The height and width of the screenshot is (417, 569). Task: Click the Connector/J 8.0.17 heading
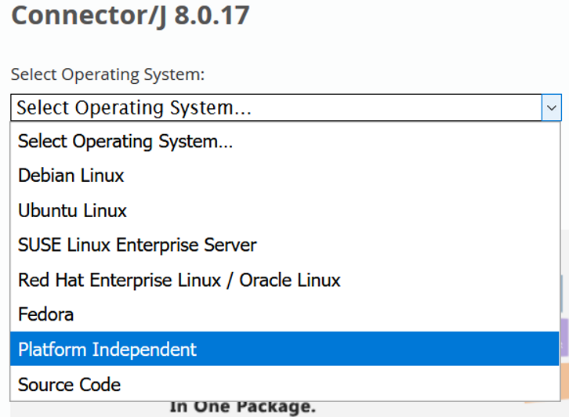click(x=130, y=16)
